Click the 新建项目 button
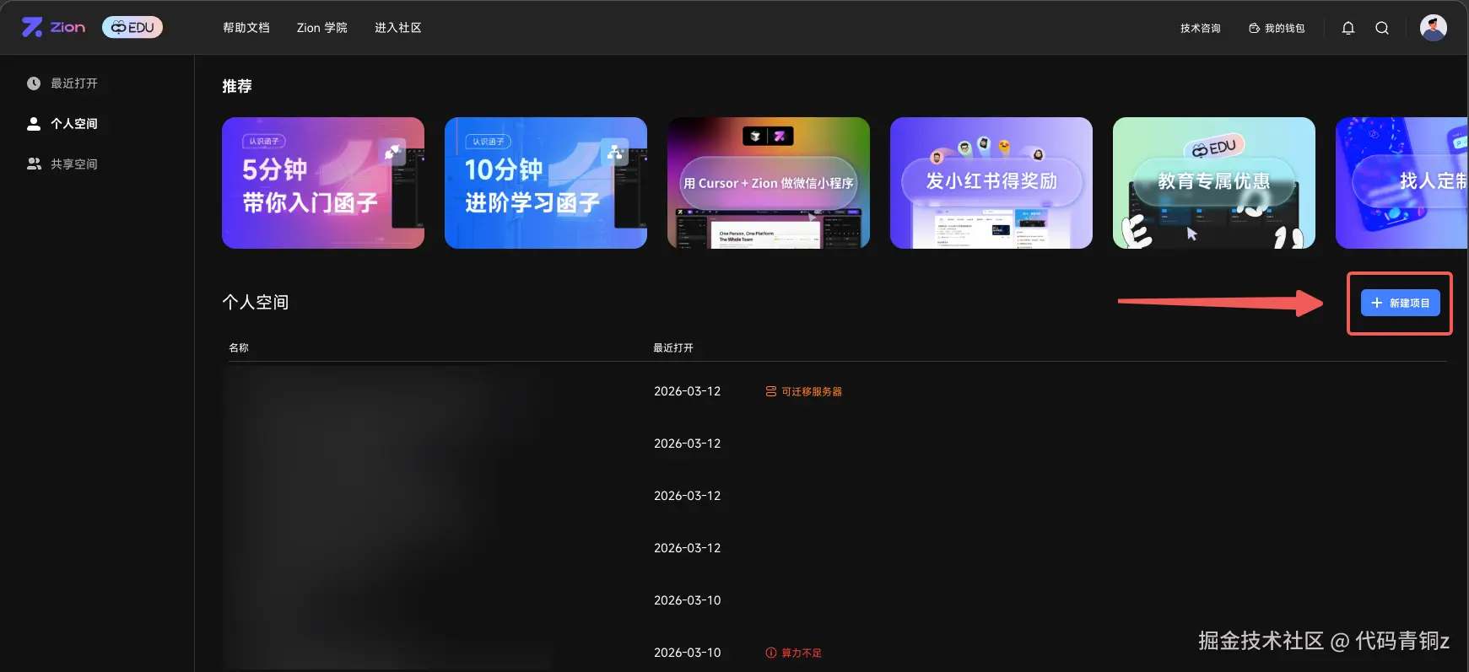Viewport: 1469px width, 672px height. (1401, 303)
